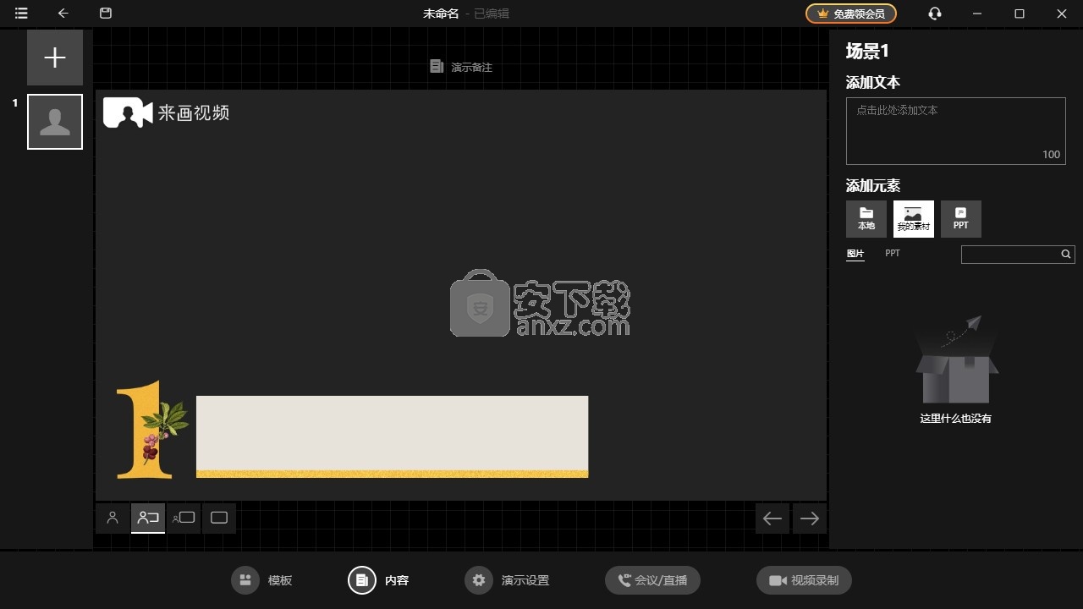Image resolution: width=1083 pixels, height=609 pixels.
Task: Go to previous scene with left arrow
Action: (x=772, y=518)
